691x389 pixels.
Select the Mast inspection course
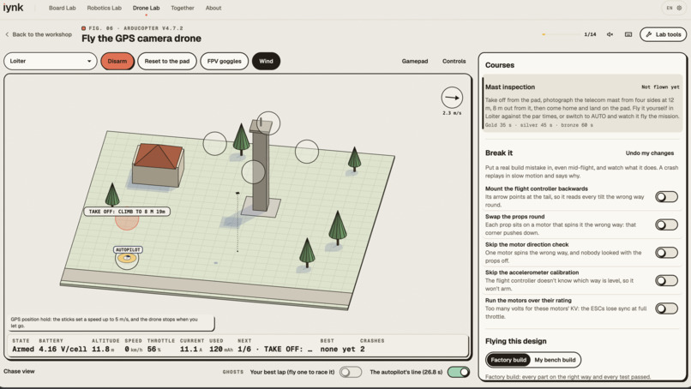(x=583, y=104)
